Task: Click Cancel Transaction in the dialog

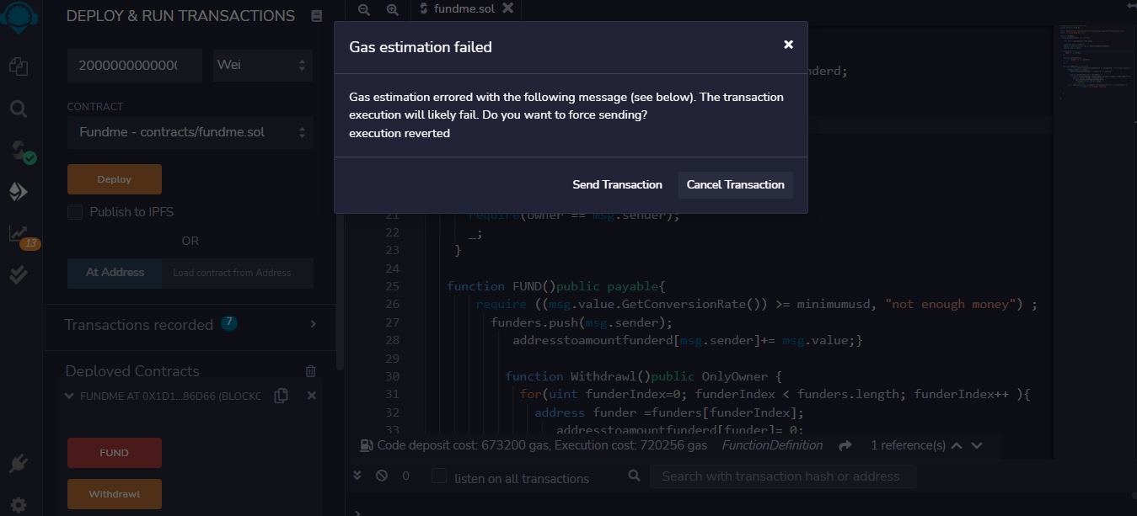Action: click(736, 185)
